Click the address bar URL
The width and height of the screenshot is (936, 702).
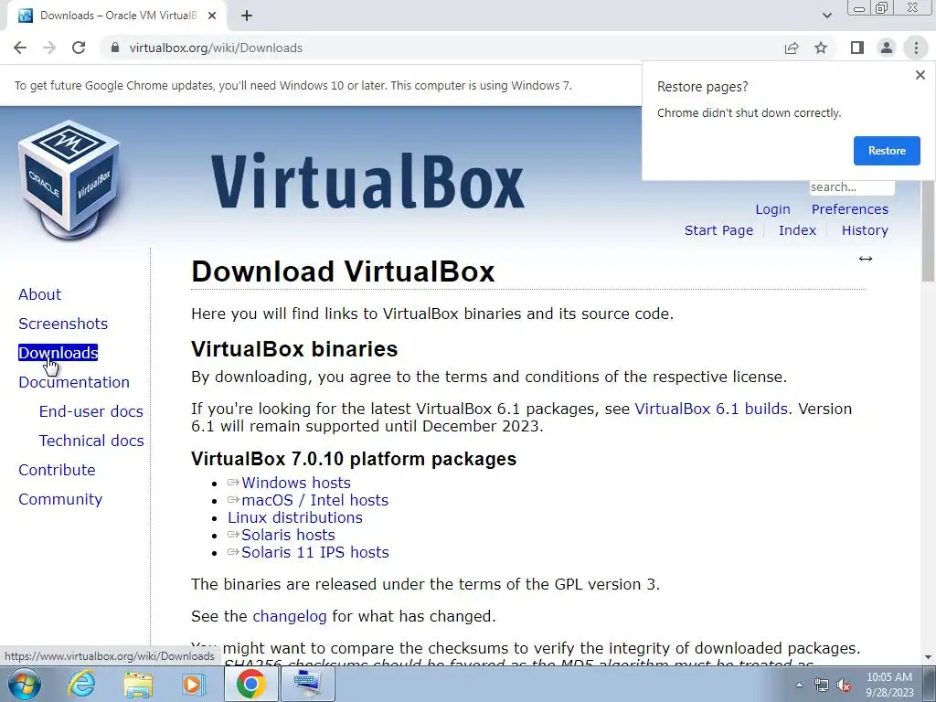[216, 48]
